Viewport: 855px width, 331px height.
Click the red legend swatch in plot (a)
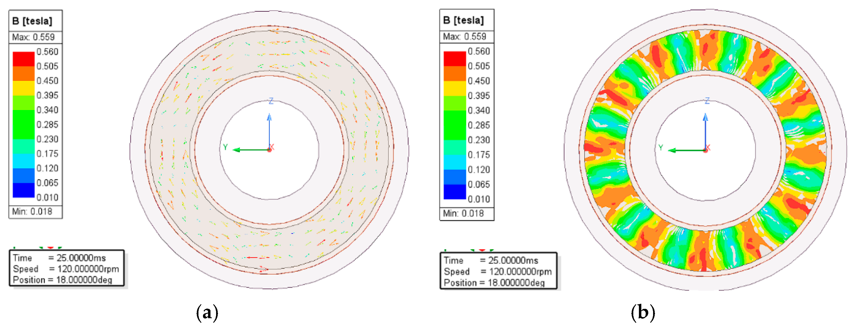[x=23, y=59]
